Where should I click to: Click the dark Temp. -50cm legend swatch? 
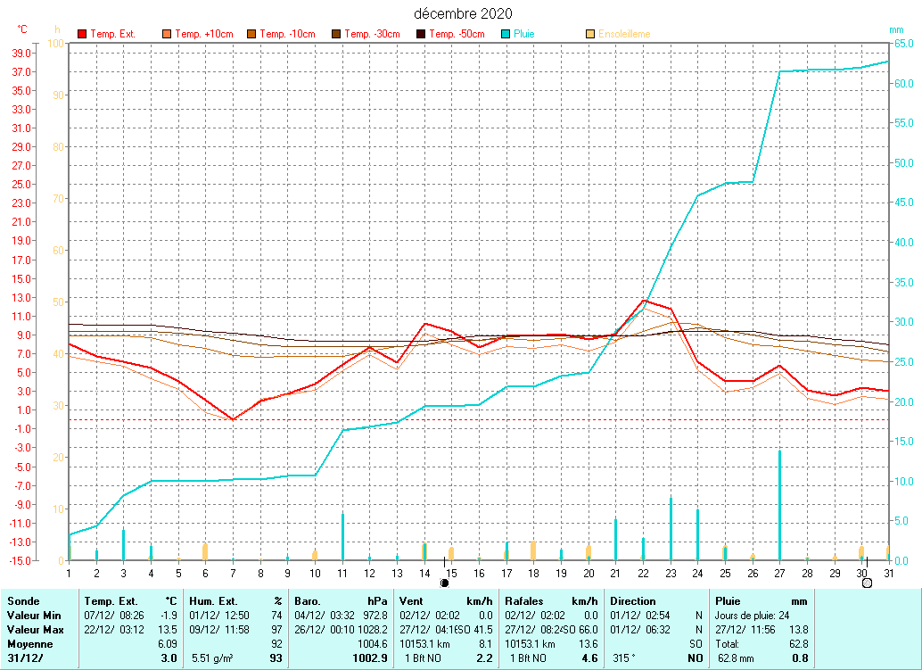coord(421,34)
